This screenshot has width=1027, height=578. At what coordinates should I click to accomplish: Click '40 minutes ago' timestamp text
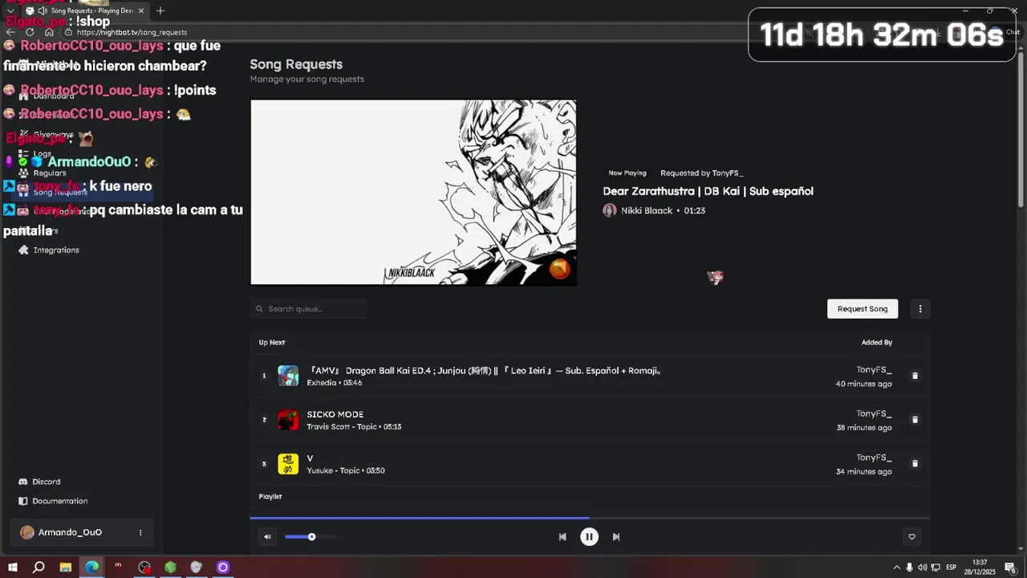[x=863, y=384]
